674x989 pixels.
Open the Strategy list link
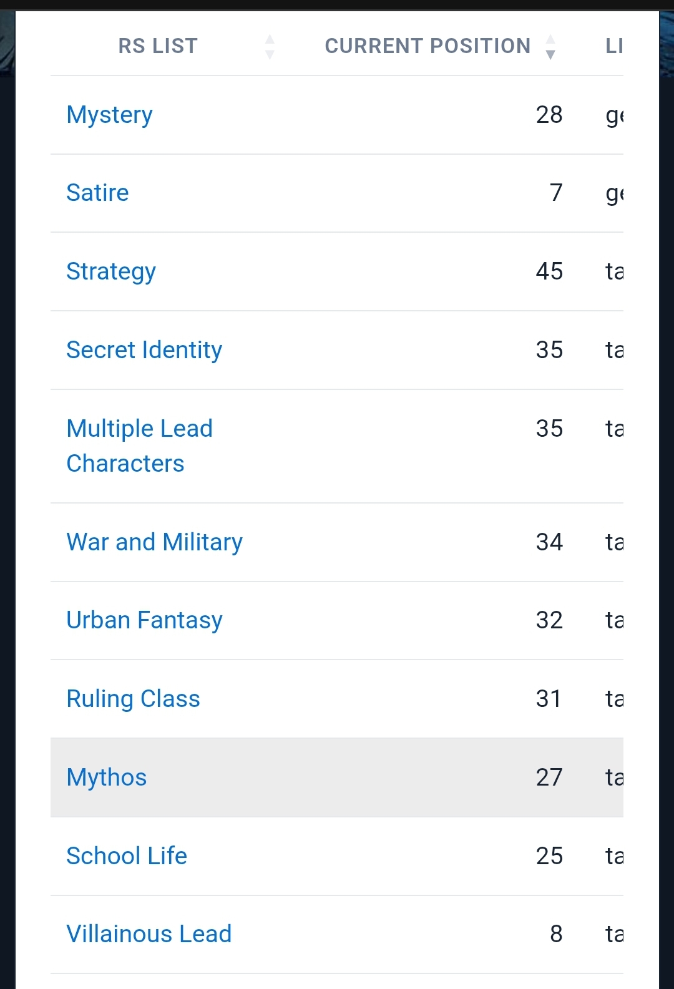click(111, 271)
